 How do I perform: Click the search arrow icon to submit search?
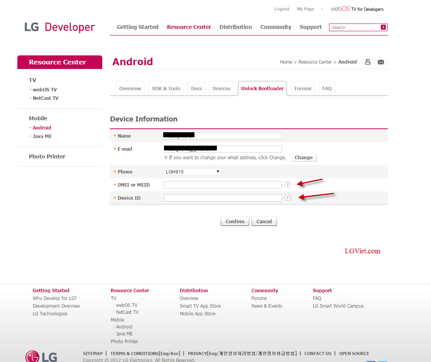click(x=383, y=27)
